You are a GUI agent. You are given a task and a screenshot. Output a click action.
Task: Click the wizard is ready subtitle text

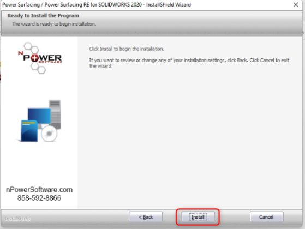(54, 24)
